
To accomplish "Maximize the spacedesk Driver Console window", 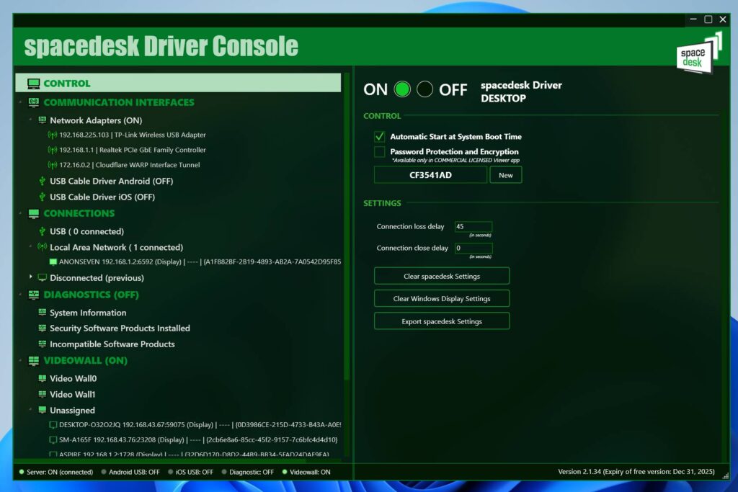I will (x=708, y=19).
